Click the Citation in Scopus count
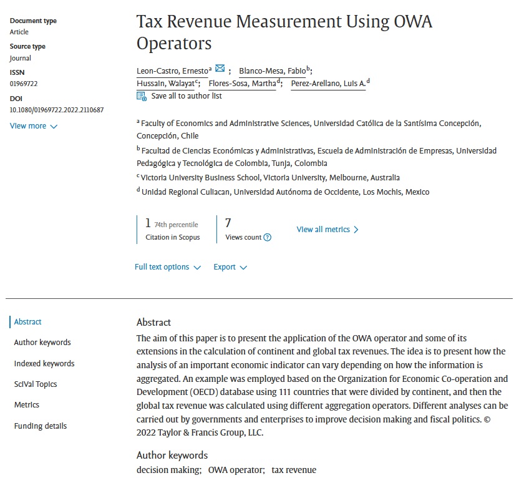The height and width of the screenshot is (478, 514). (x=148, y=223)
